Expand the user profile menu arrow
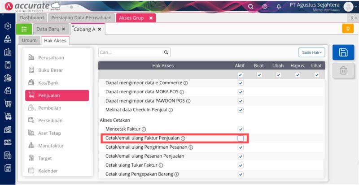 [x=355, y=7]
